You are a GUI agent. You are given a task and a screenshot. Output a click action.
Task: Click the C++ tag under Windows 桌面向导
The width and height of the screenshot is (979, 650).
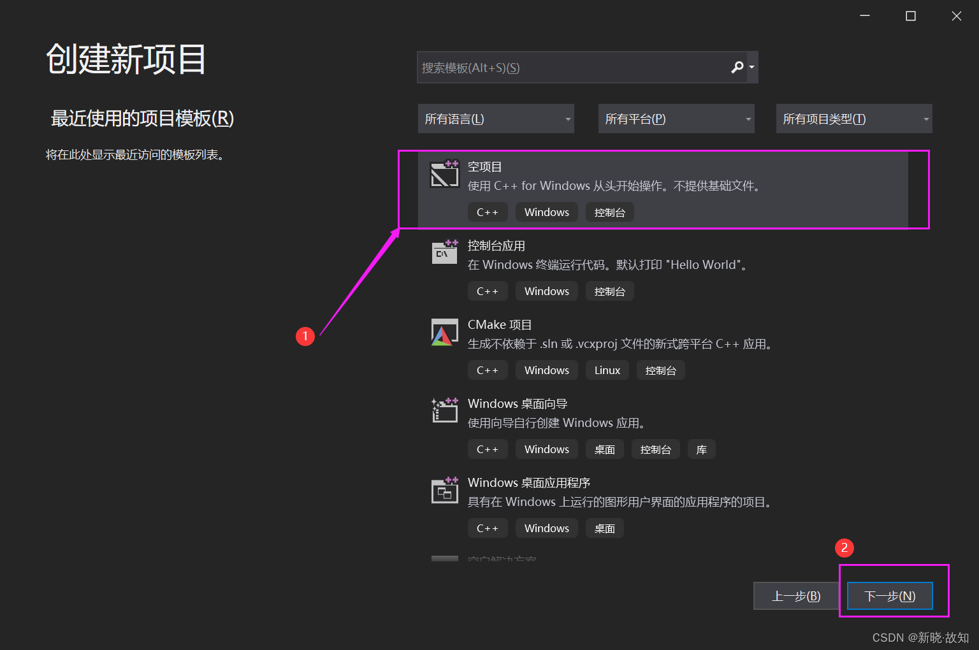(488, 449)
